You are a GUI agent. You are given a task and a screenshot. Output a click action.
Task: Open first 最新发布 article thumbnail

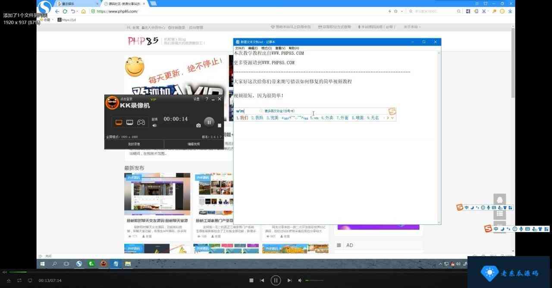pos(157,194)
